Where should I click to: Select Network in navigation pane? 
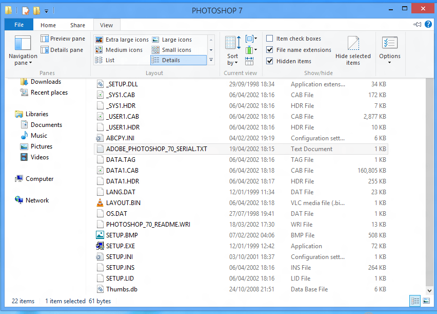click(32, 200)
